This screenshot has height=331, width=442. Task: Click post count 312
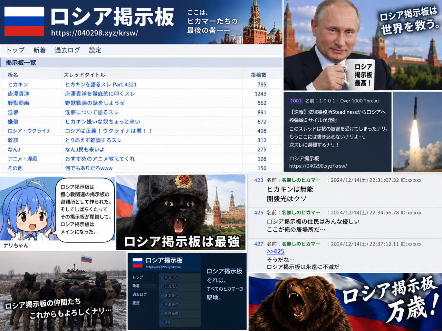262,140
